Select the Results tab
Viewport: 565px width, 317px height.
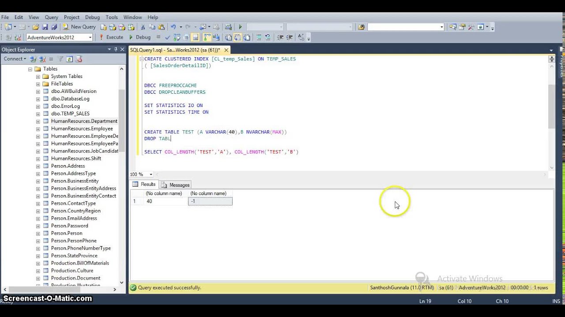[144, 184]
